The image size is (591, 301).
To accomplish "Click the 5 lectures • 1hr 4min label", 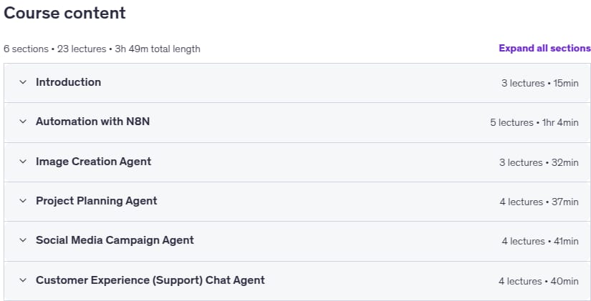I will pyautogui.click(x=534, y=123).
